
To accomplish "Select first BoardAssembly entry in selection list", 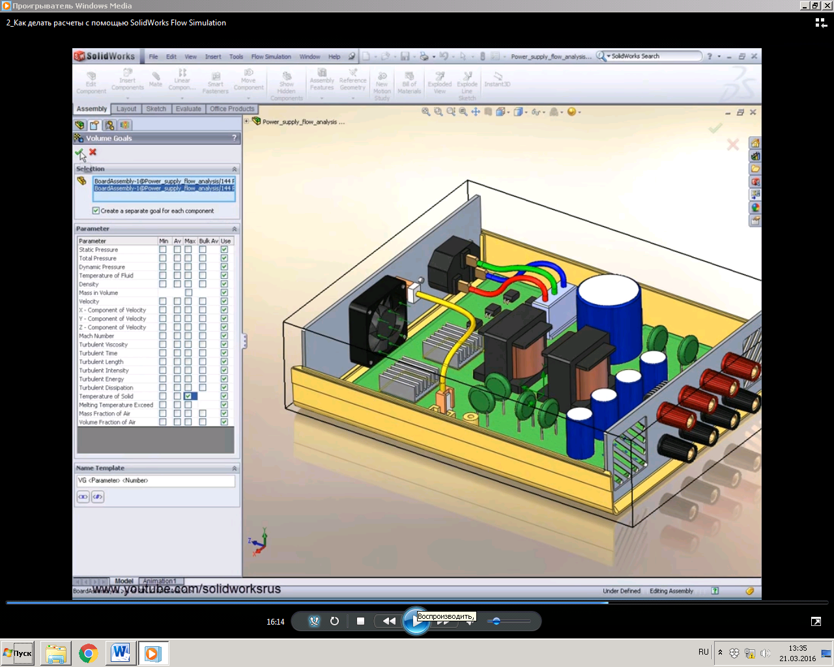I will (x=164, y=181).
